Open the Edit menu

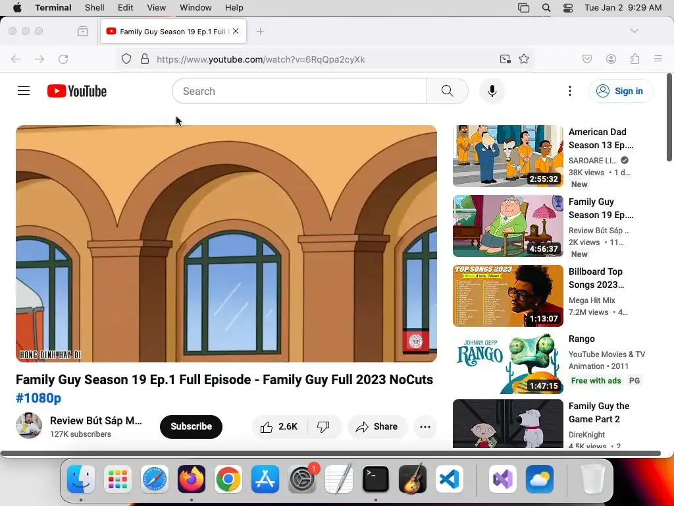tap(126, 8)
